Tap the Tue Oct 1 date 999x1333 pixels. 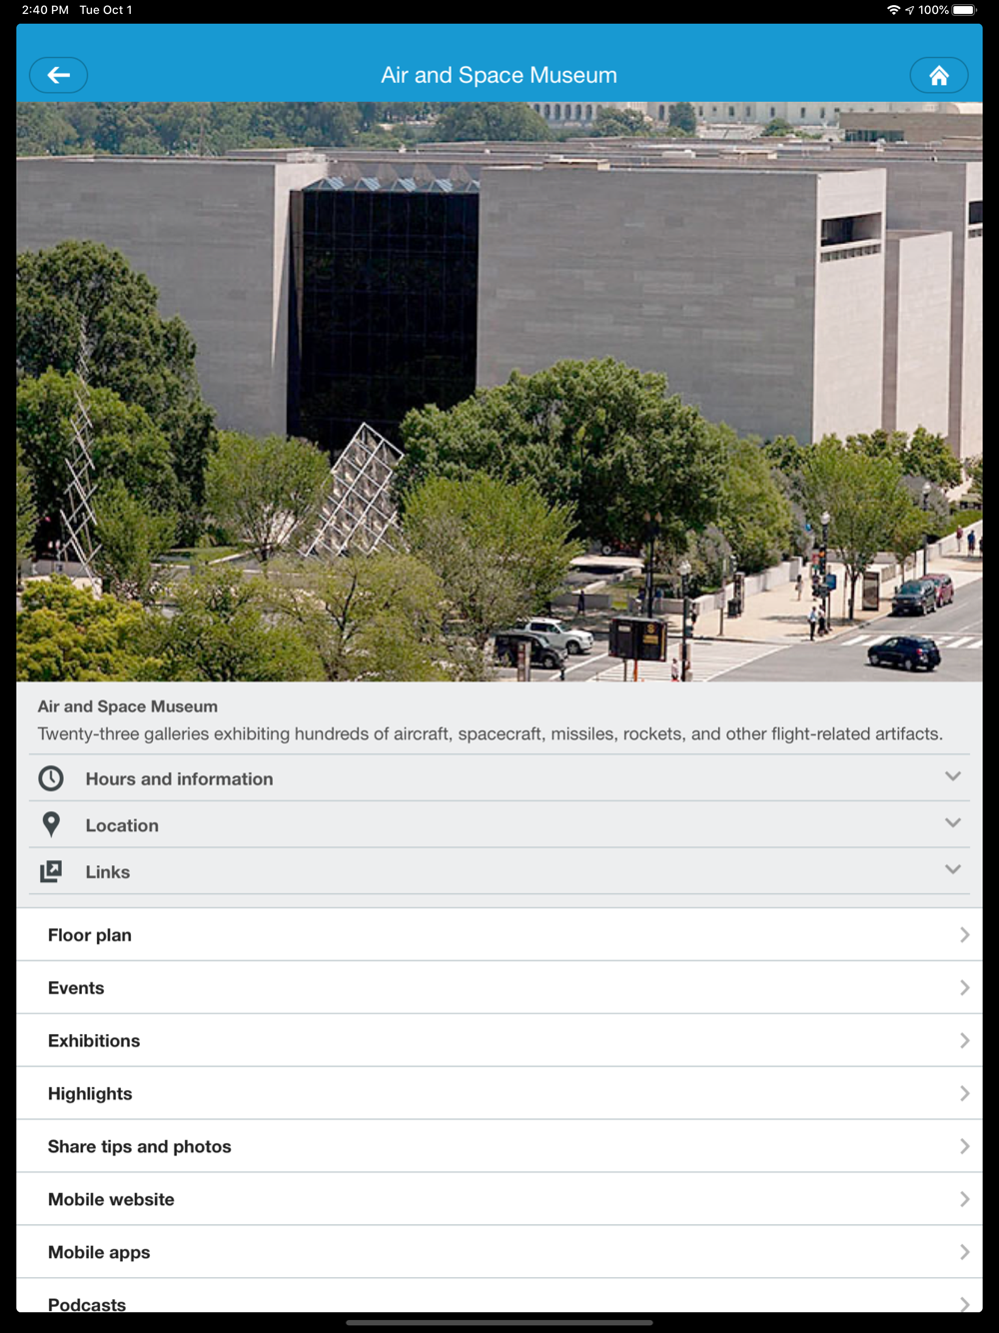106,10
